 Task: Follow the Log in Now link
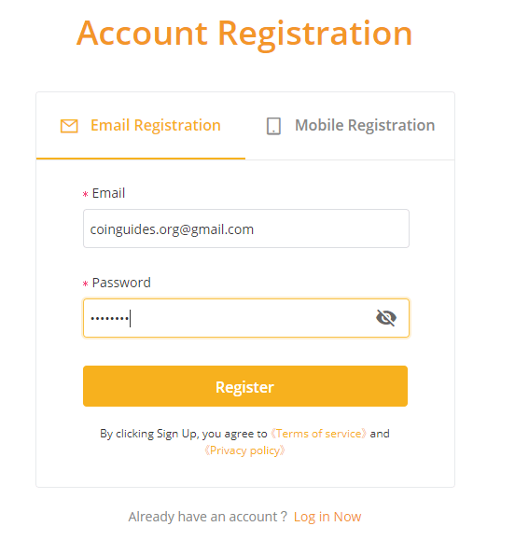[327, 517]
